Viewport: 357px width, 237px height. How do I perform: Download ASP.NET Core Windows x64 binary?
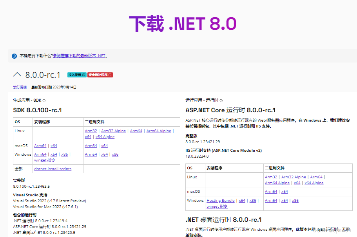285,201
